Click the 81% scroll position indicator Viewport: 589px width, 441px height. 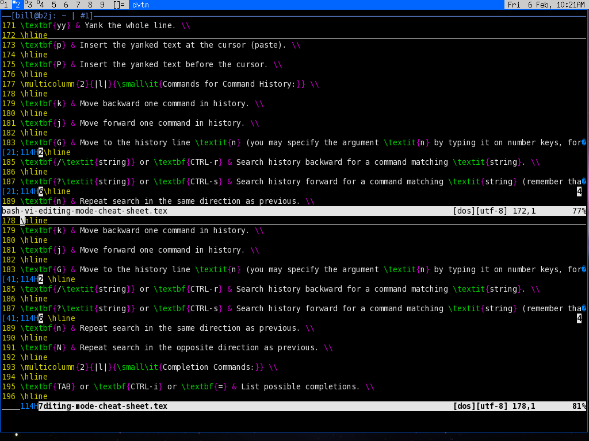(x=578, y=406)
